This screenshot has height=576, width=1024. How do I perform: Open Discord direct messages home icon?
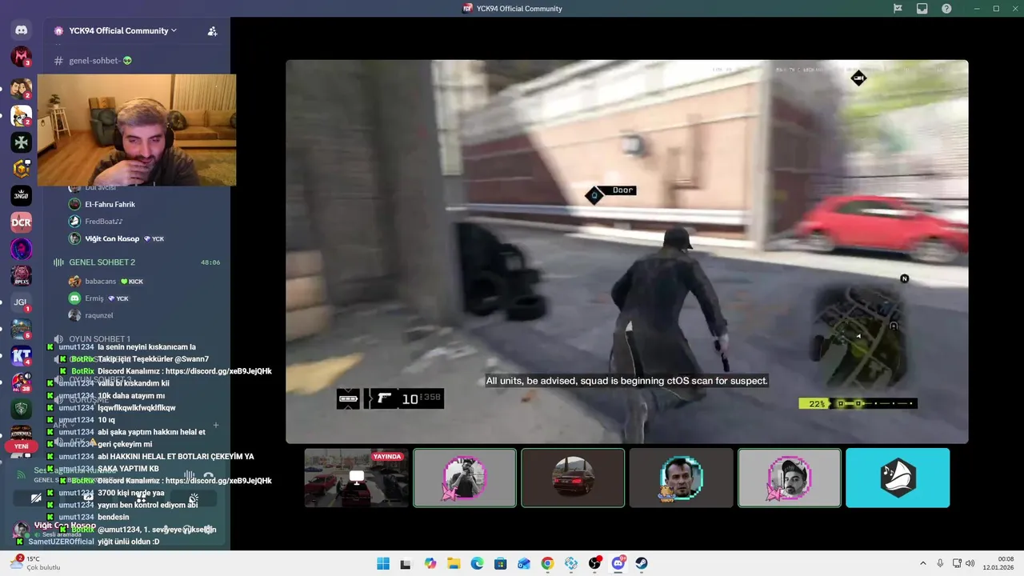[21, 30]
